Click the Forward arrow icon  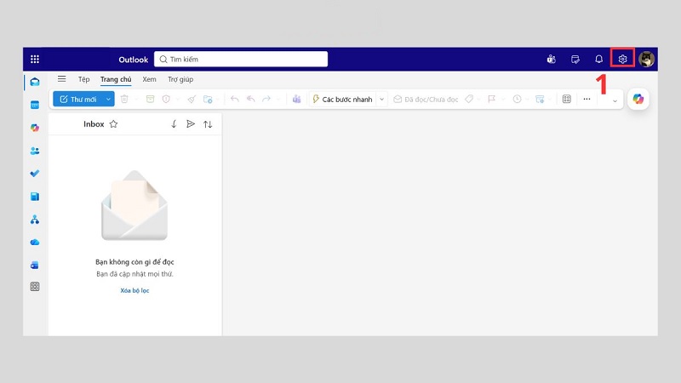point(266,99)
